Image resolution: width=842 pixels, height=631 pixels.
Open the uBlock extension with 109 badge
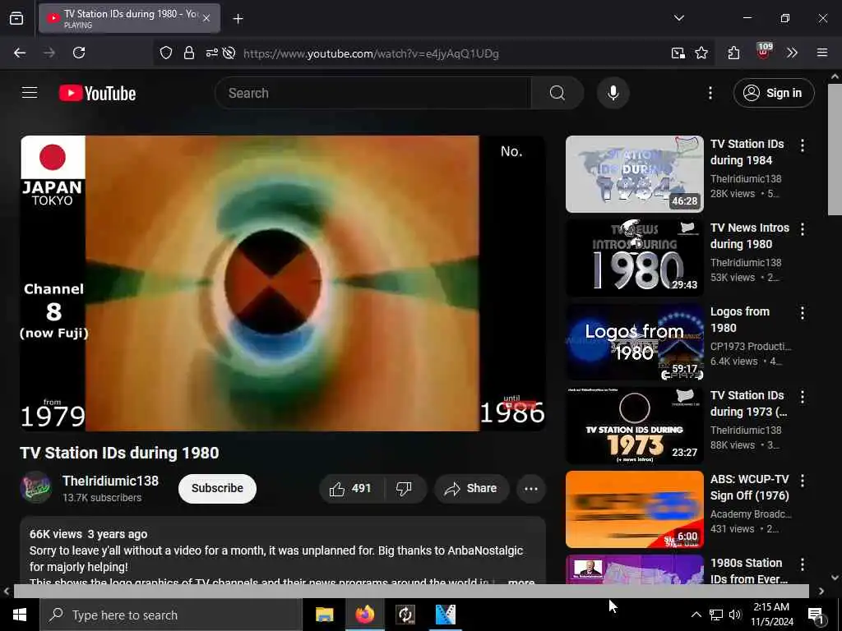[764, 52]
